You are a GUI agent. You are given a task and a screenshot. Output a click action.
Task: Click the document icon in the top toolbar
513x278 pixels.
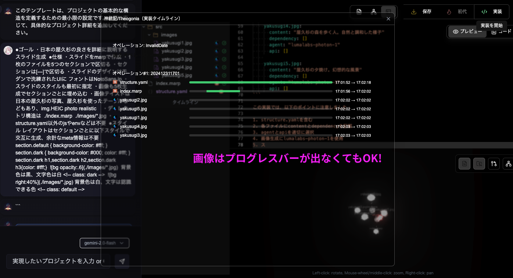[x=359, y=11]
